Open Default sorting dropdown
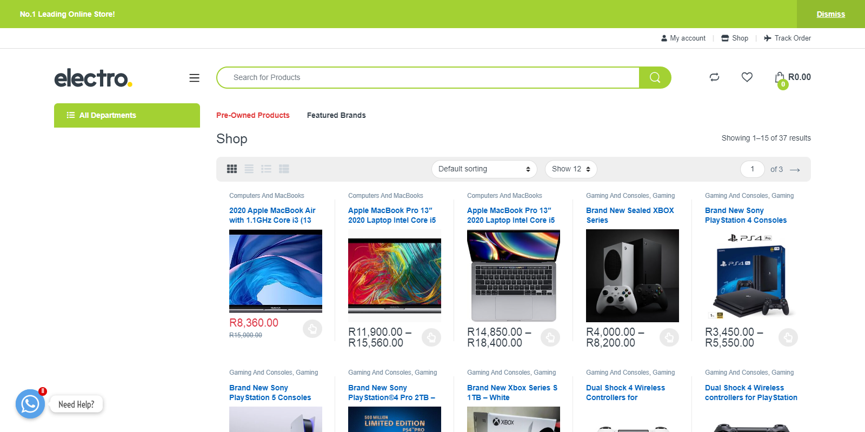The image size is (865, 432). point(484,169)
